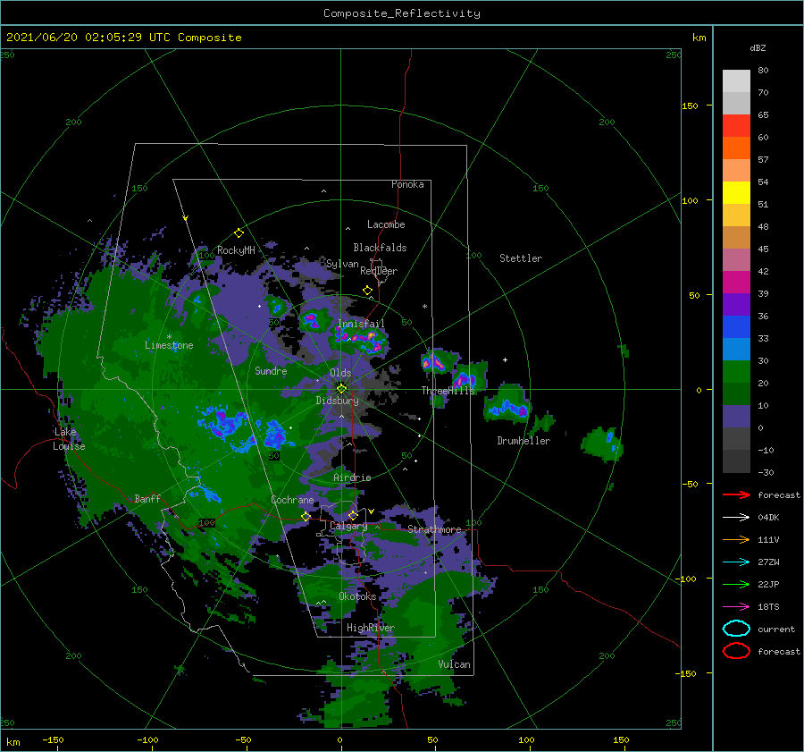804x752 pixels.
Task: Select the blue 33-36 dBZ swatch
Action: pos(736,326)
